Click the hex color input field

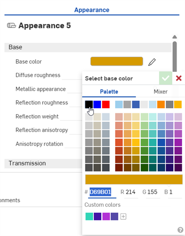coord(102,192)
